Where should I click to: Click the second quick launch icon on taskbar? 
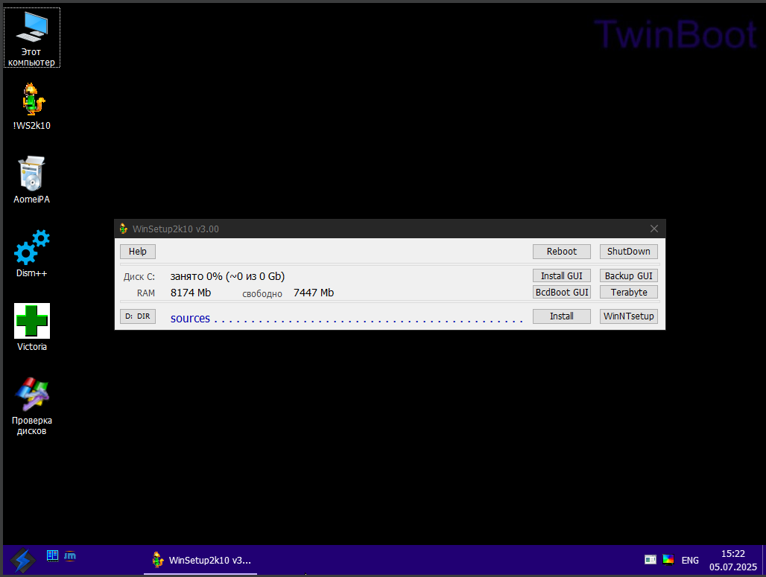click(x=70, y=555)
